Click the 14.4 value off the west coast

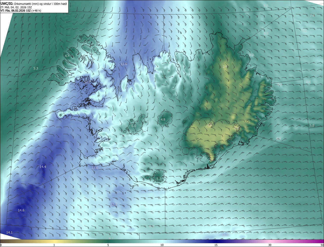pos(43,167)
